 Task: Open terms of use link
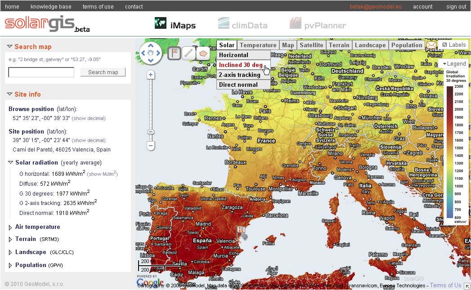pos(98,7)
